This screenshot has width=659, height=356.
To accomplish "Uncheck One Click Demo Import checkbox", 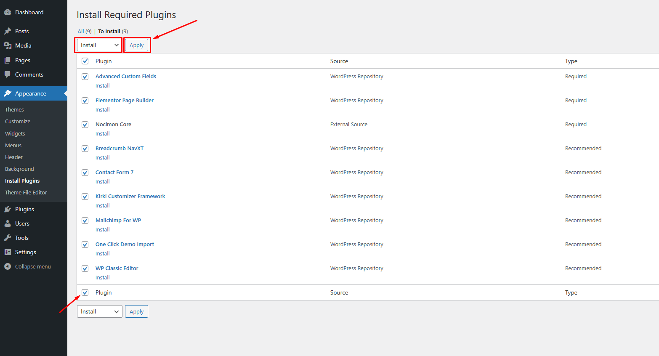I will pyautogui.click(x=85, y=244).
